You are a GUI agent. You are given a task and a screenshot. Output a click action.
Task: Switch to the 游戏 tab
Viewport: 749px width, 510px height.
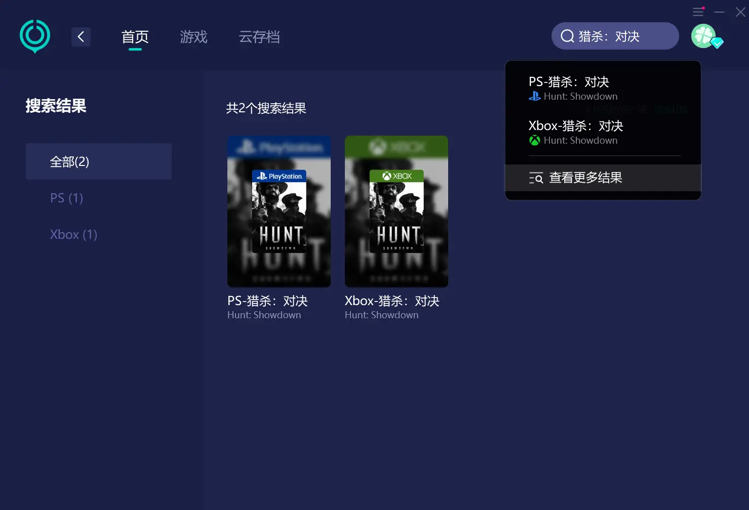[x=193, y=37]
